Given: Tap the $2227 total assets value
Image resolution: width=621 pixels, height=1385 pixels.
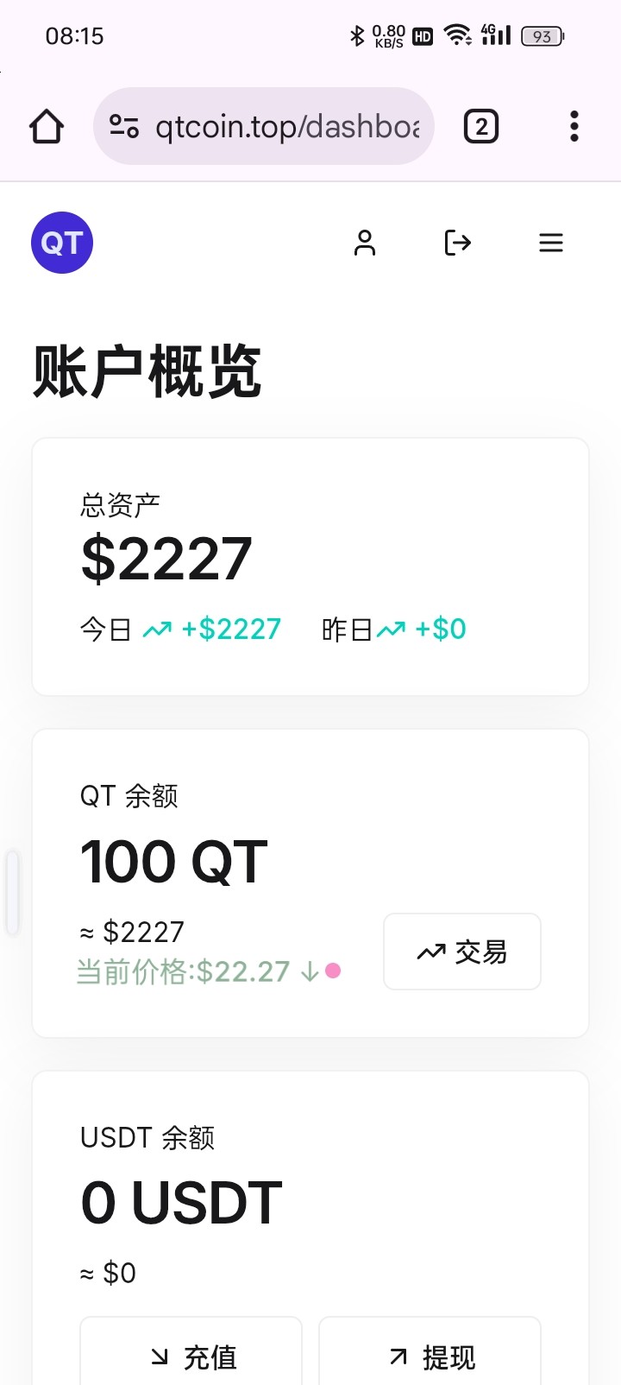Looking at the screenshot, I should tap(166, 560).
